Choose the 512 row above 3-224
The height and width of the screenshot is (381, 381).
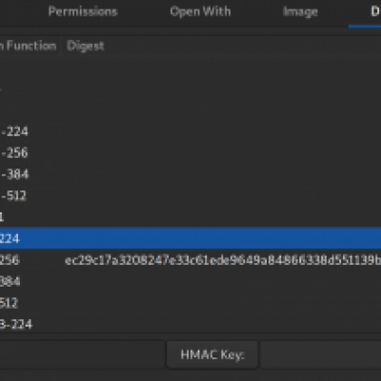point(190,303)
